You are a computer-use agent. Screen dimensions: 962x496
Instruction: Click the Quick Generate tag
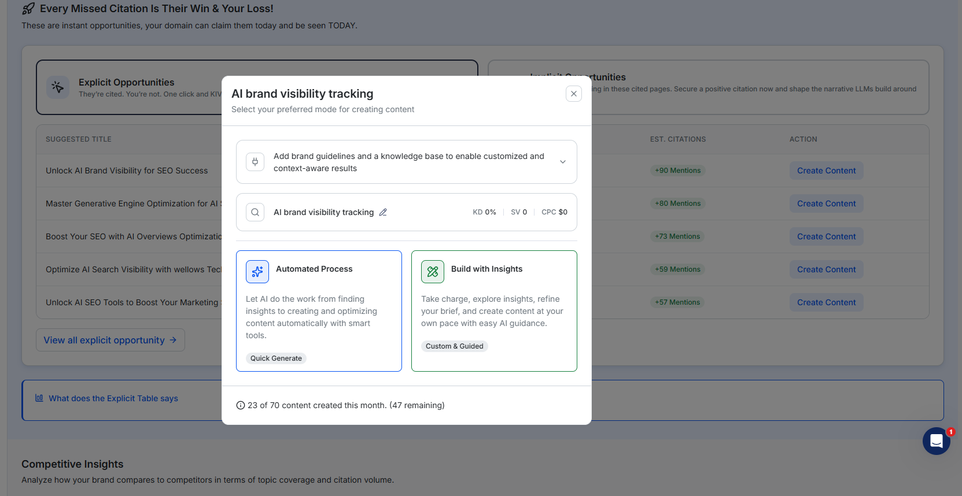click(x=276, y=358)
